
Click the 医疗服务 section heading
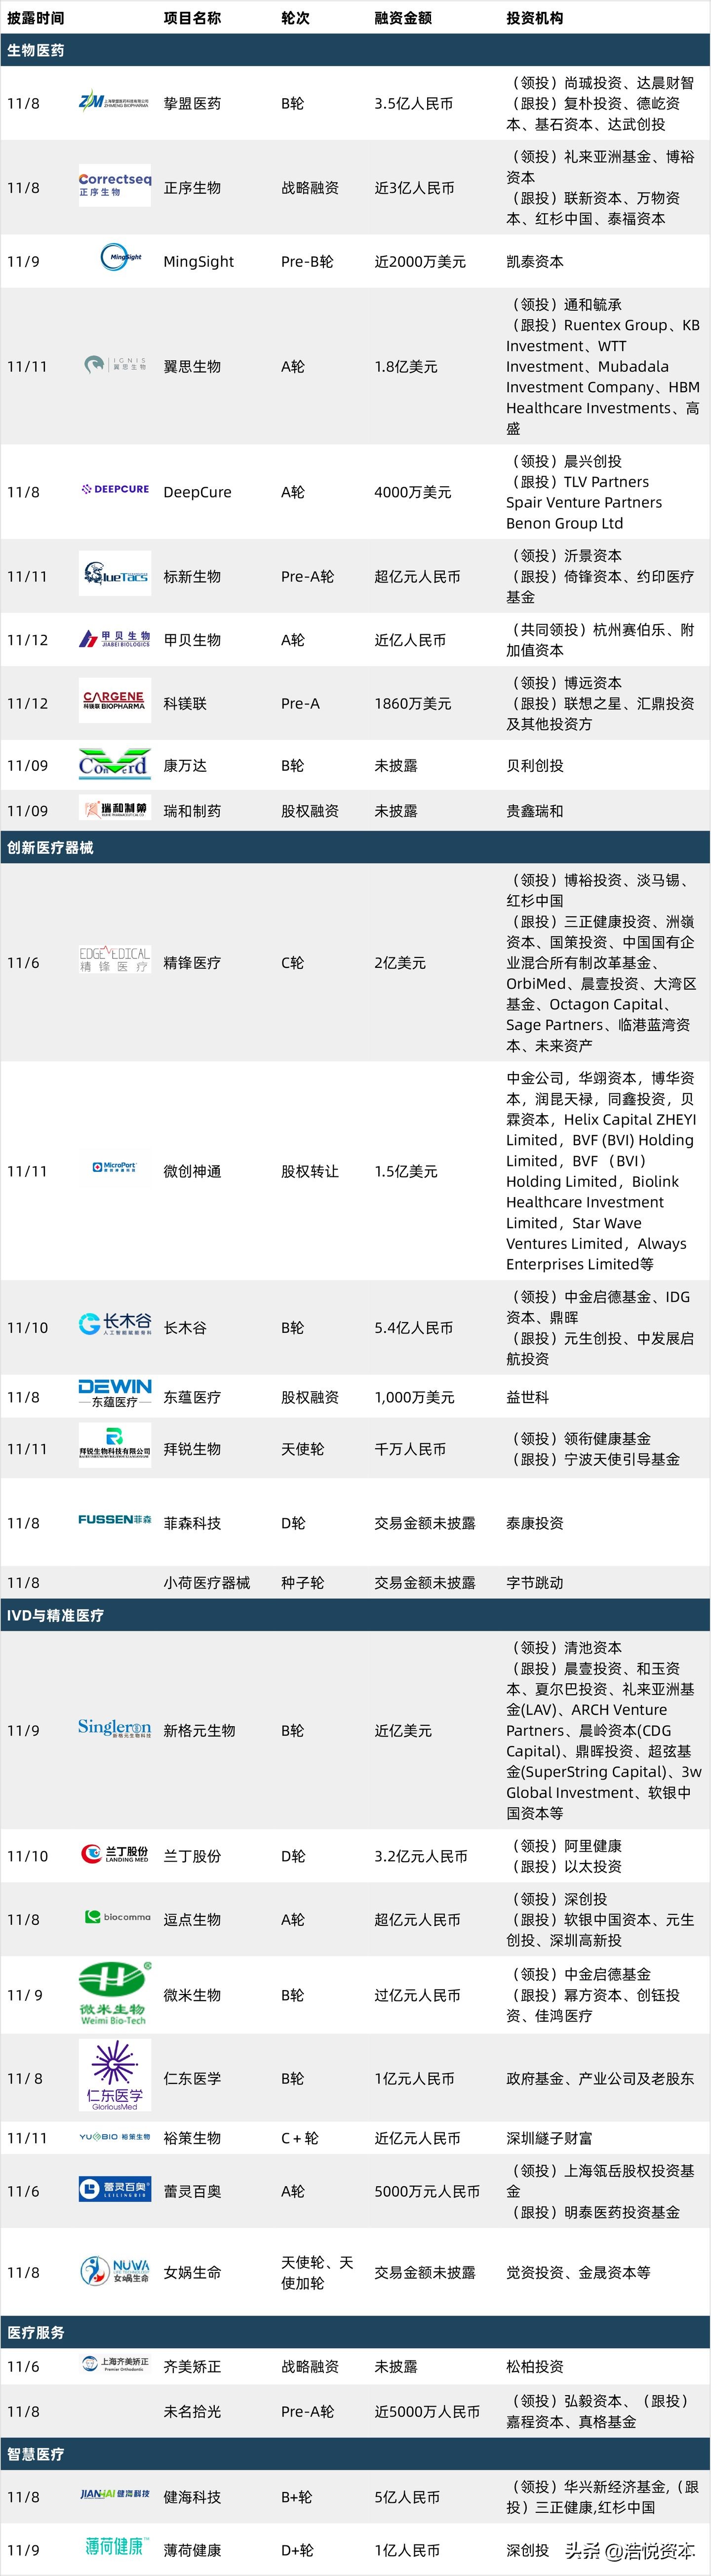[36, 2332]
